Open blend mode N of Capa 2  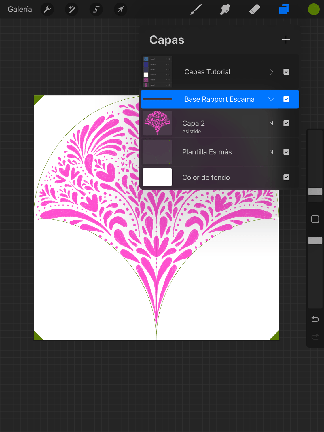pyautogui.click(x=271, y=123)
